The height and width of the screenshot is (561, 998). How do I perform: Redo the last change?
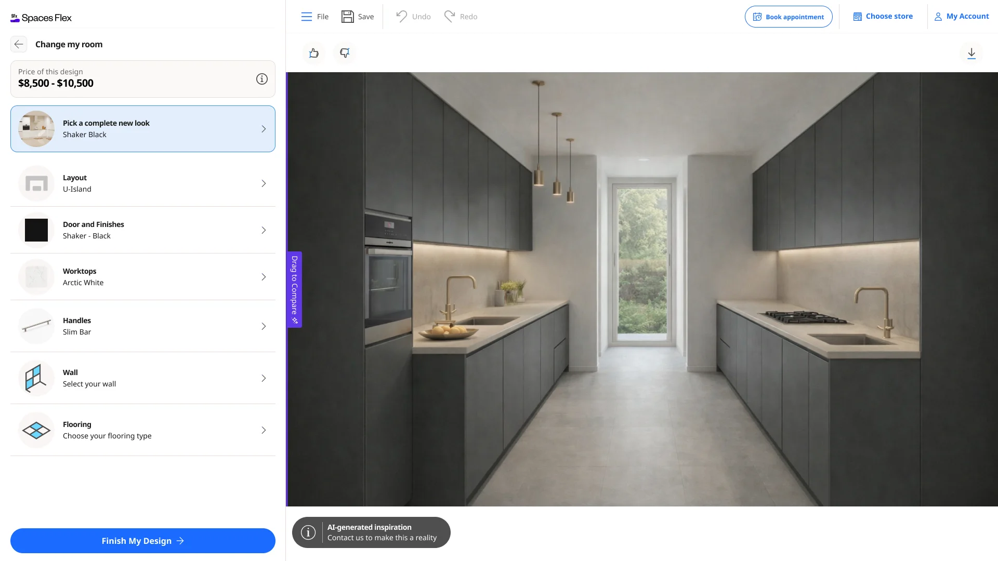click(x=461, y=17)
